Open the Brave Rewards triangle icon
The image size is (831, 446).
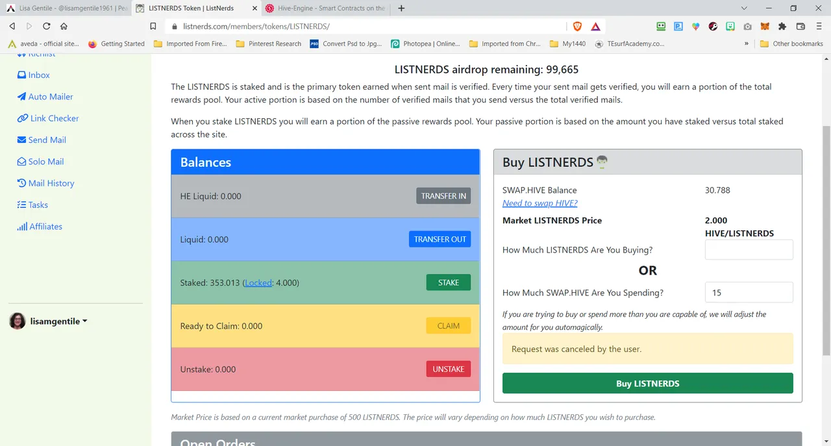tap(596, 26)
